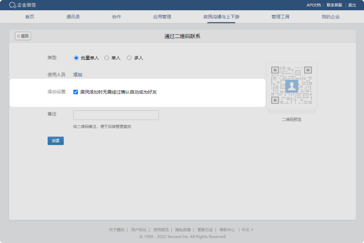Image resolution: width=364 pixels, height=243 pixels.
Task: Focus the 备注 input field
Action: [x=116, y=115]
